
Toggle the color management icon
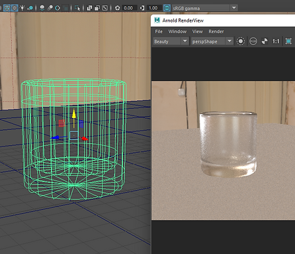point(167,8)
